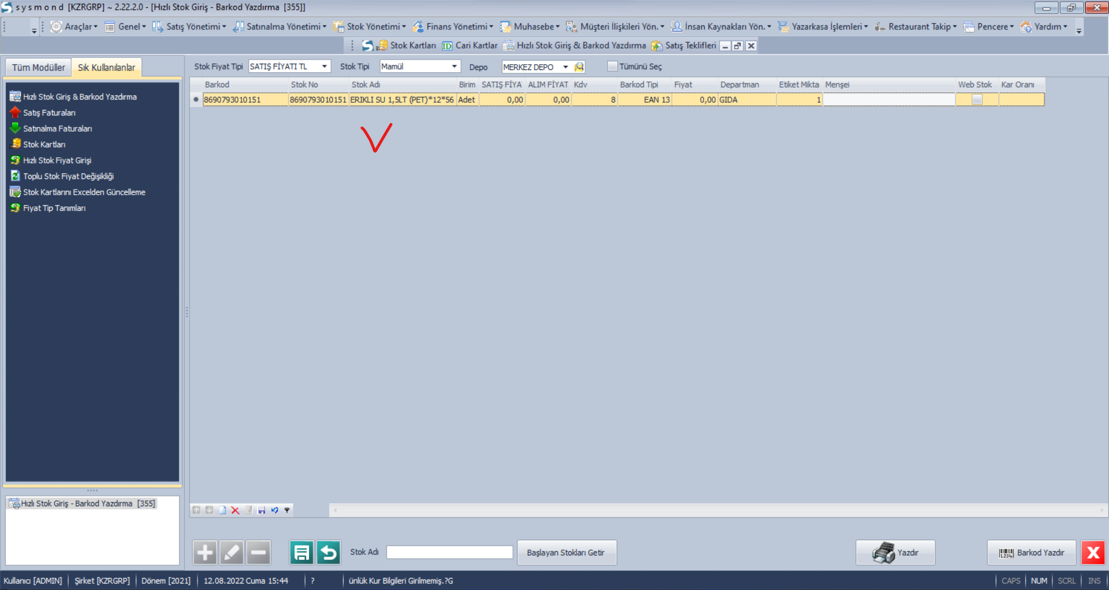Image resolution: width=1109 pixels, height=590 pixels.
Task: Switch to the Tüm Modüller tab
Action: [38, 68]
